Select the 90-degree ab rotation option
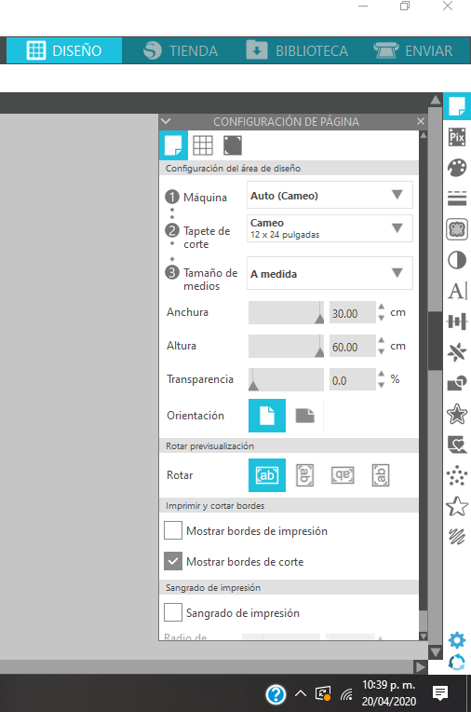The width and height of the screenshot is (471, 712). click(x=305, y=475)
